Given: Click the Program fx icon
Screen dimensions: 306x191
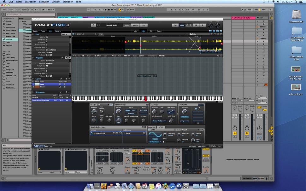Looking at the screenshot, I should click(196, 108).
